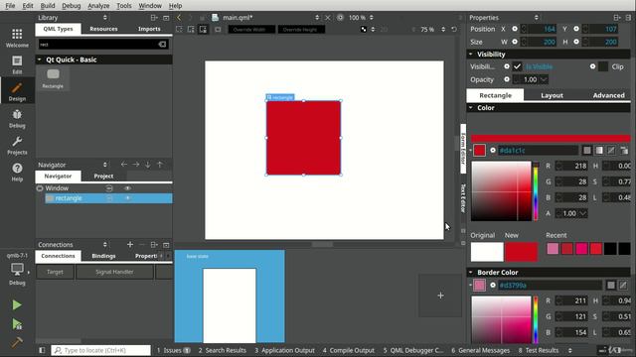Toggle visibility eye for Window item
The width and height of the screenshot is (636, 357).
(x=128, y=188)
